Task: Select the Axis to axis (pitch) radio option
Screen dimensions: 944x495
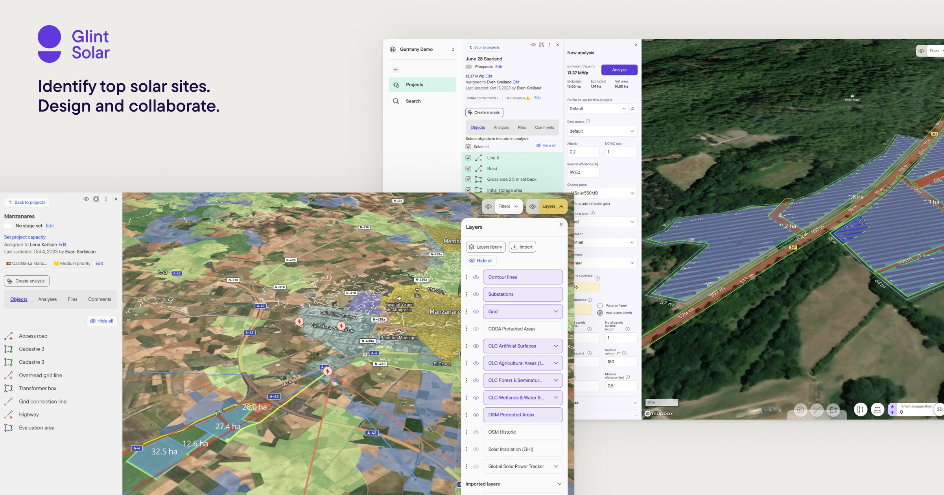Action: [x=600, y=313]
